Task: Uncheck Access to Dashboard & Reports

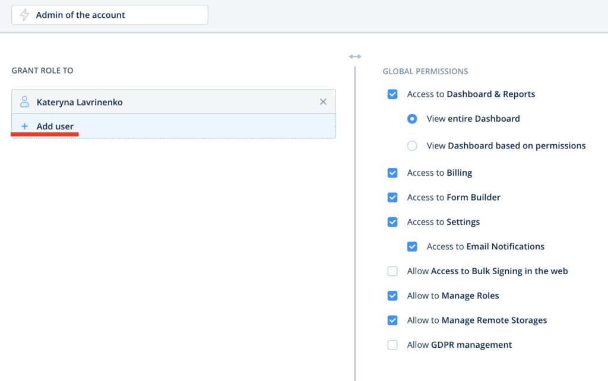Action: coord(392,94)
